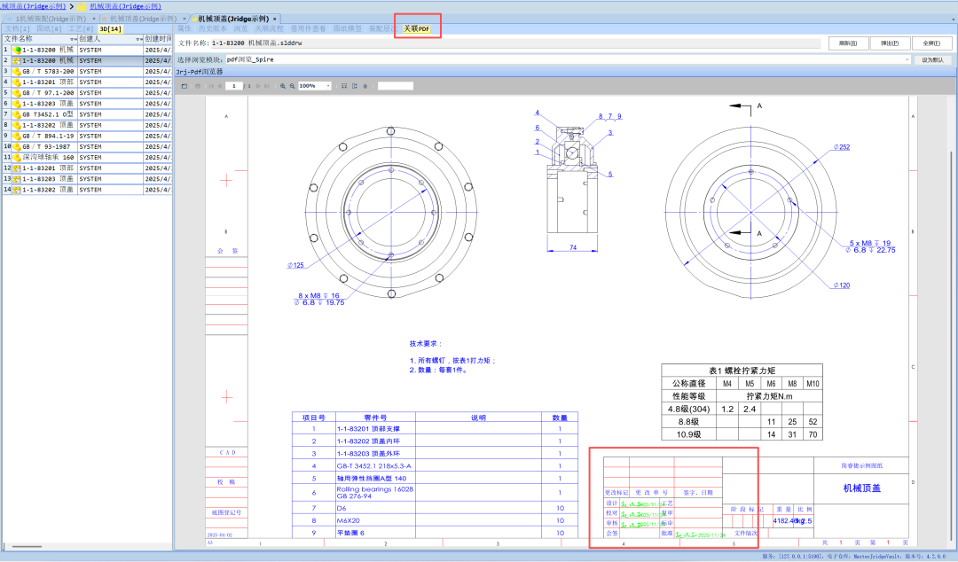Click the drawing icon in row 14
The image size is (958, 562).
pyautogui.click(x=17, y=190)
